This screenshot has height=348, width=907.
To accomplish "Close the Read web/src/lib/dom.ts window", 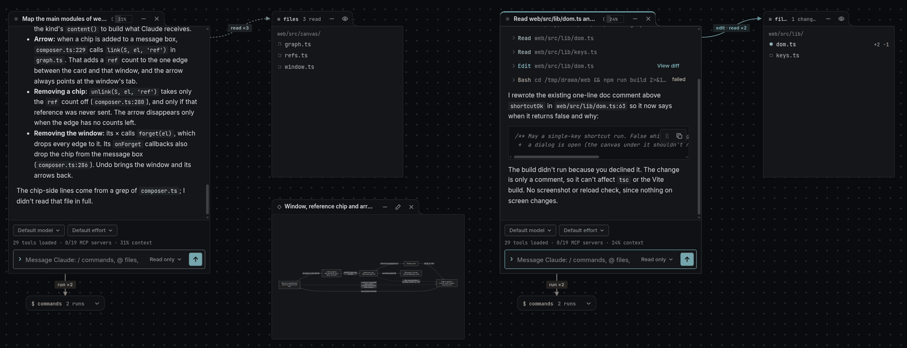I will [649, 19].
